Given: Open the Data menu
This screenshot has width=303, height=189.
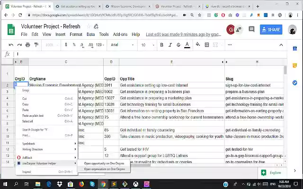Looking at the screenshot, I should pyautogui.click(x=90, y=34).
